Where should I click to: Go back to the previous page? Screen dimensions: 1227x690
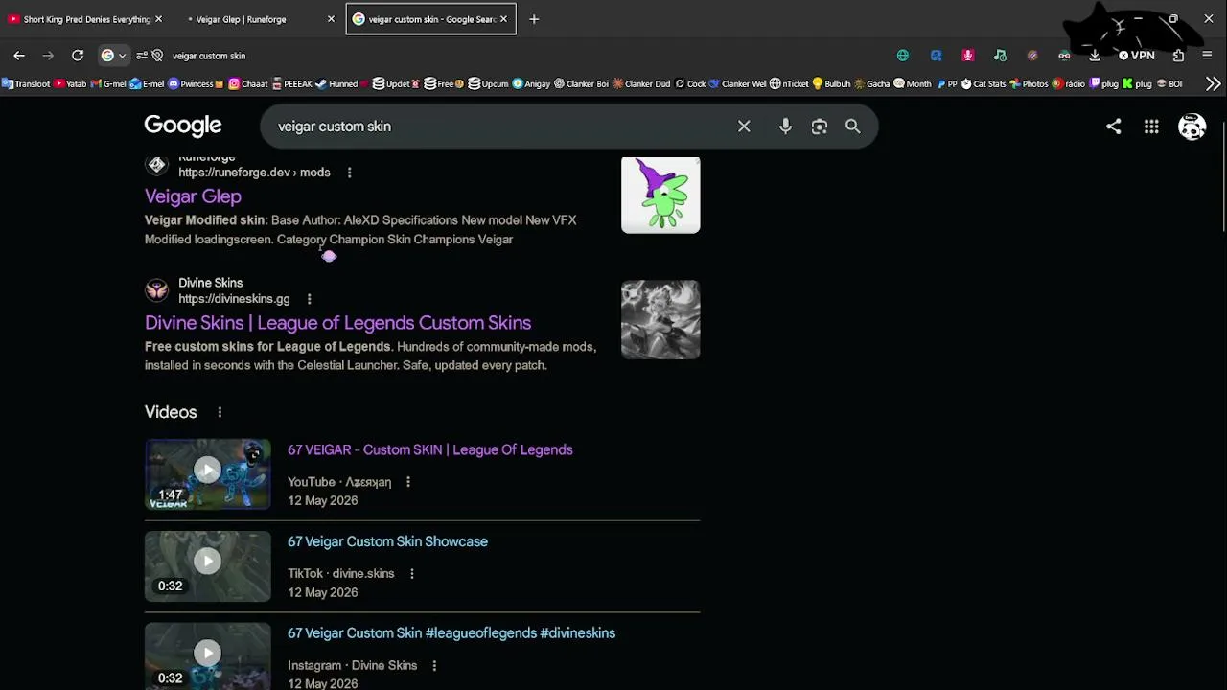[x=19, y=56]
